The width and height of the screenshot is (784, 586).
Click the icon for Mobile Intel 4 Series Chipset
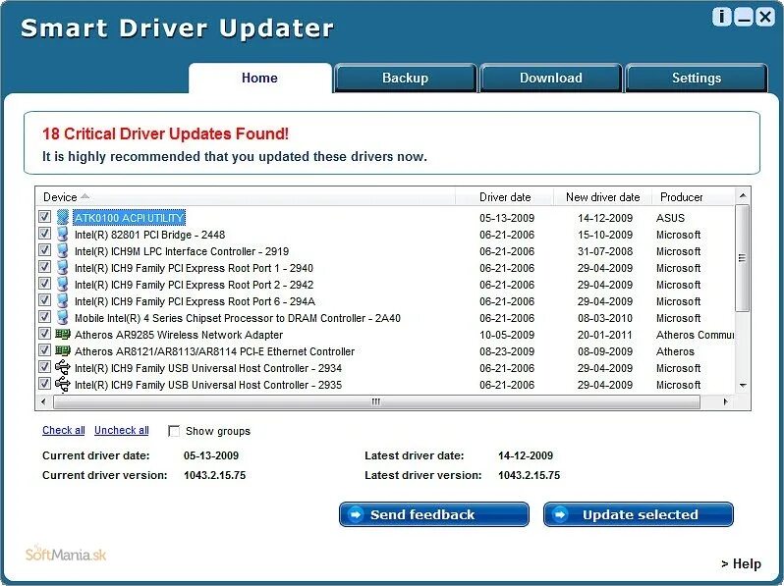coord(63,317)
